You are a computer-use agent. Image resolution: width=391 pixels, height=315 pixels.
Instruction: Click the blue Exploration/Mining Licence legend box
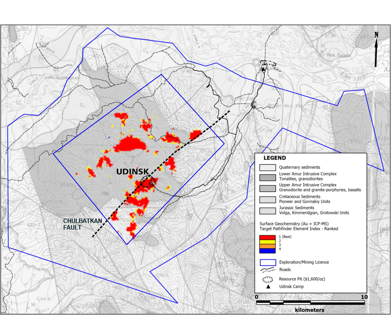pyautogui.click(x=268, y=263)
